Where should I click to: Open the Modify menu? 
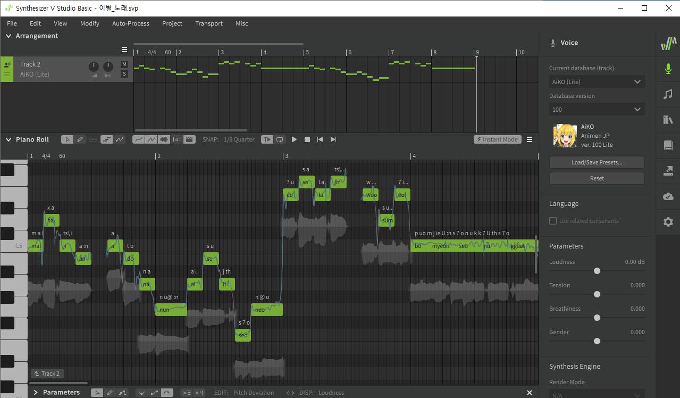tap(90, 23)
